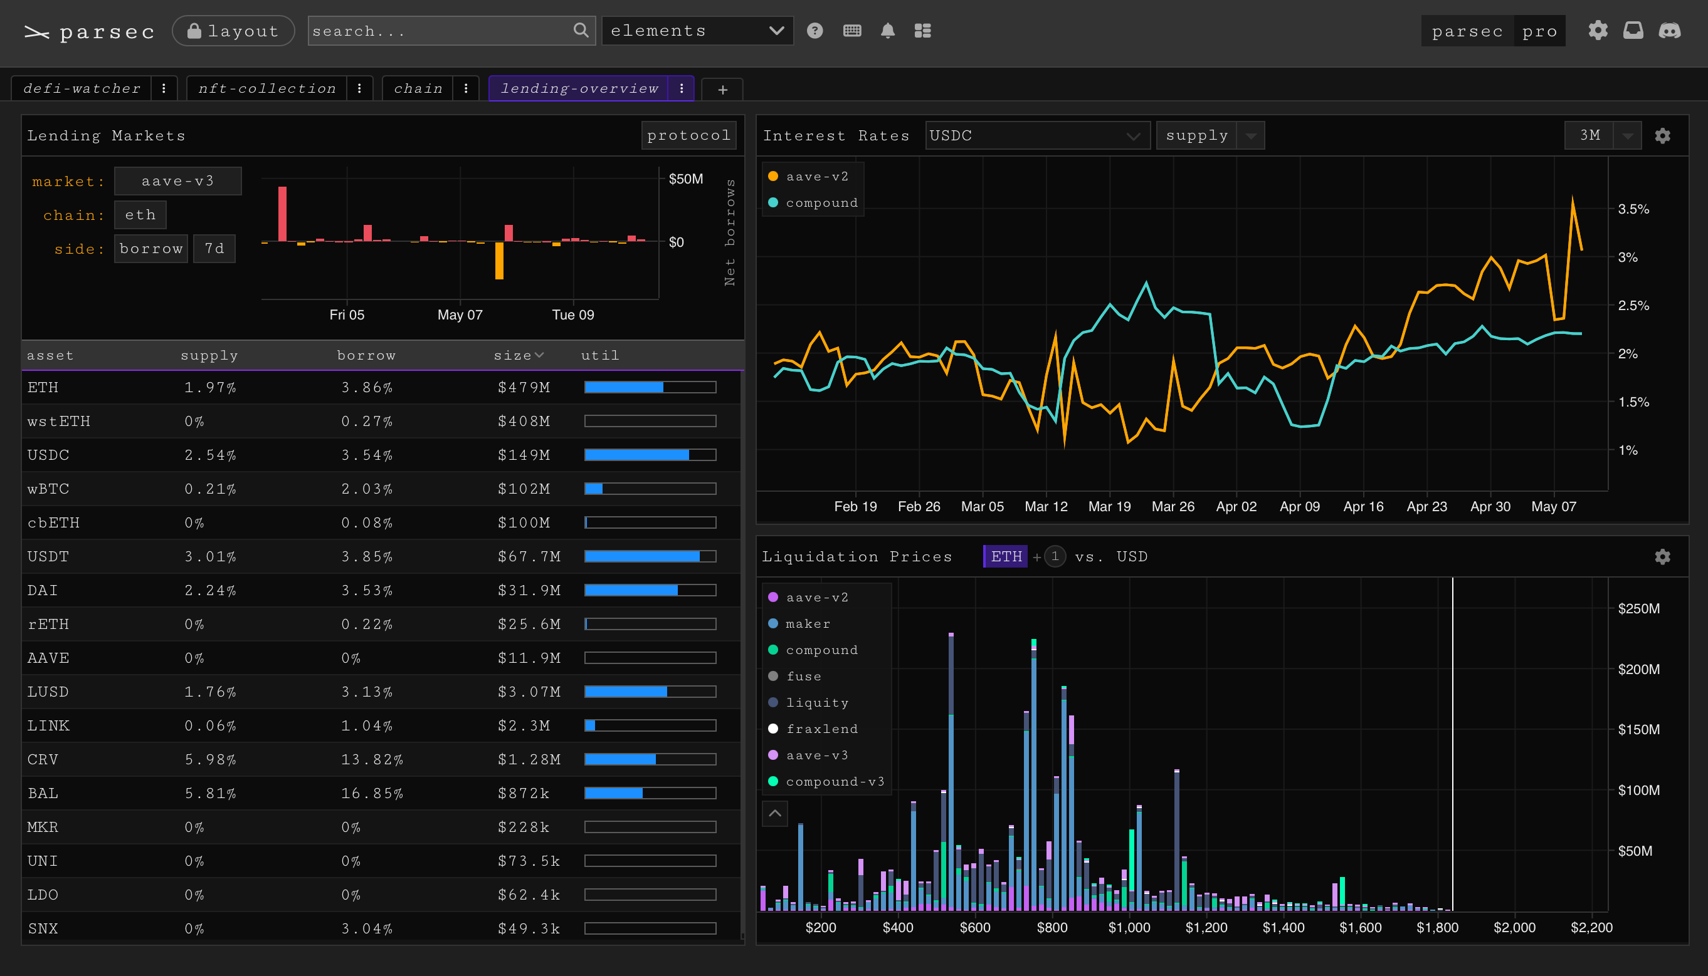Toggle the side selector borrow
The image size is (1708, 976).
pos(151,249)
